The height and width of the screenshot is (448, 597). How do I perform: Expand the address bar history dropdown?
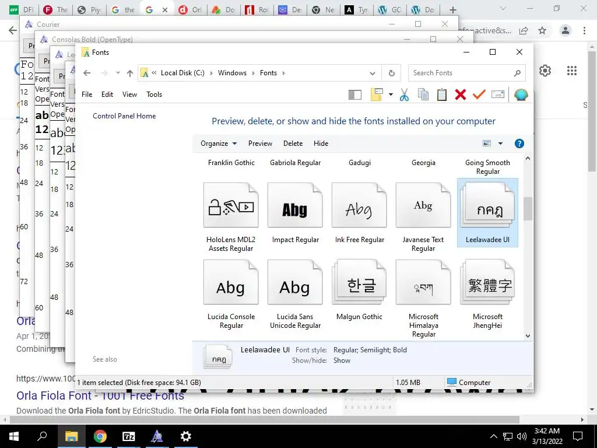point(373,73)
